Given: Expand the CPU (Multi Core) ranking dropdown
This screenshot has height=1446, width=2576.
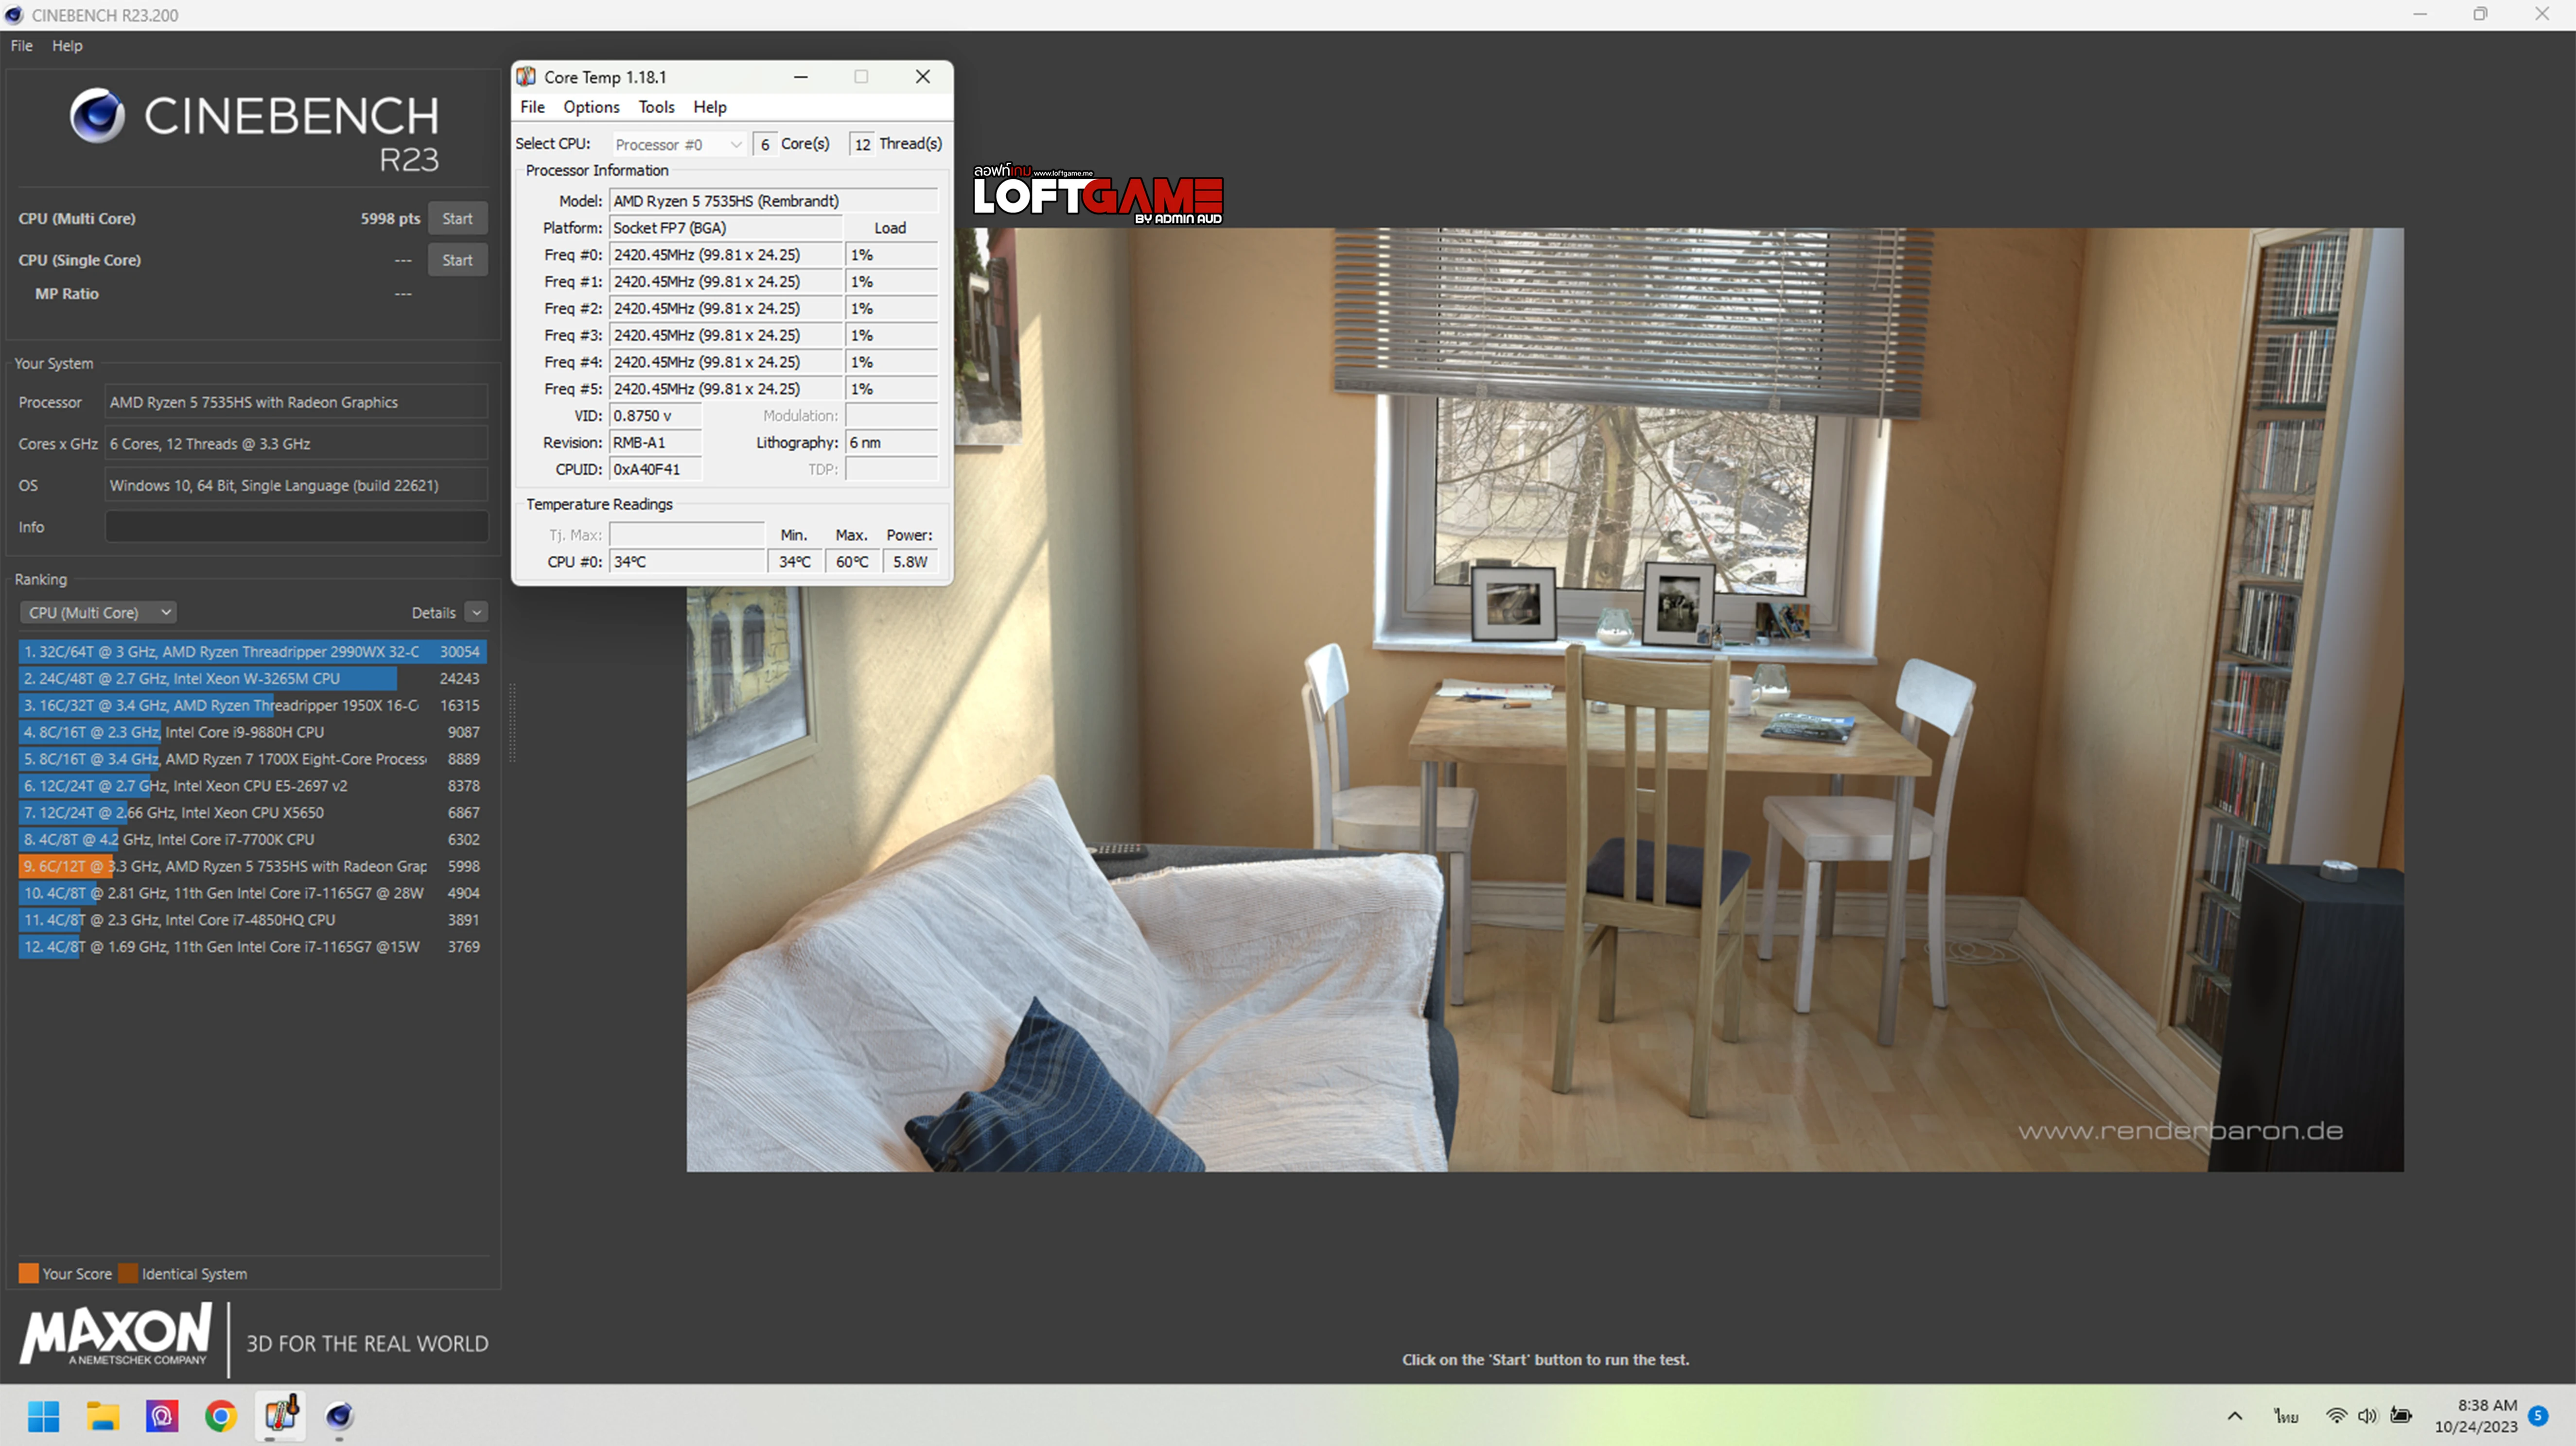Looking at the screenshot, I should [x=98, y=613].
